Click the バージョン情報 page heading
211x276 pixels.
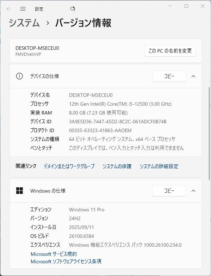coord(83,23)
